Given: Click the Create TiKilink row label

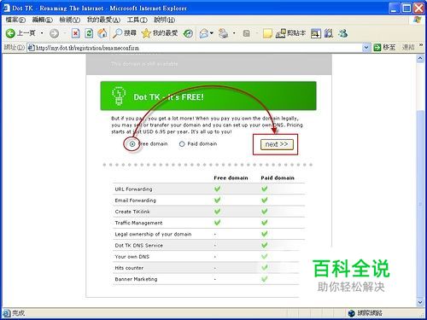Looking at the screenshot, I should (x=132, y=212).
